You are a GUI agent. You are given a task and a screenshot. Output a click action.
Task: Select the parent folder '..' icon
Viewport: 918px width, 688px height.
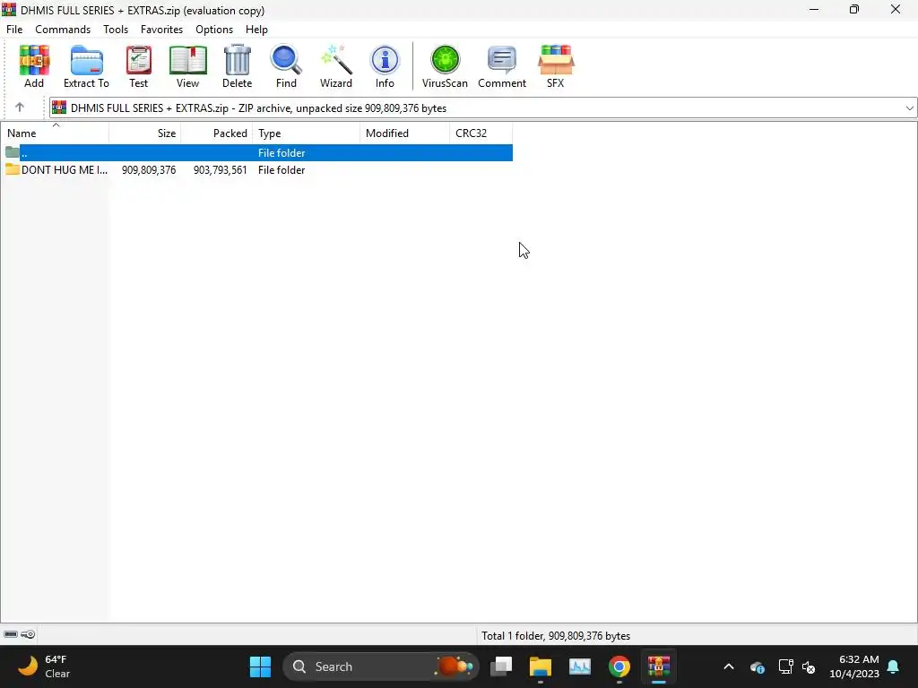(13, 152)
